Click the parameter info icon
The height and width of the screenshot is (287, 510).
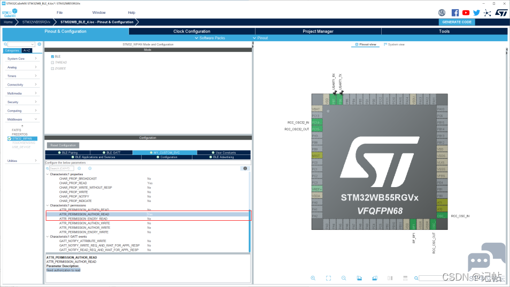click(x=245, y=168)
